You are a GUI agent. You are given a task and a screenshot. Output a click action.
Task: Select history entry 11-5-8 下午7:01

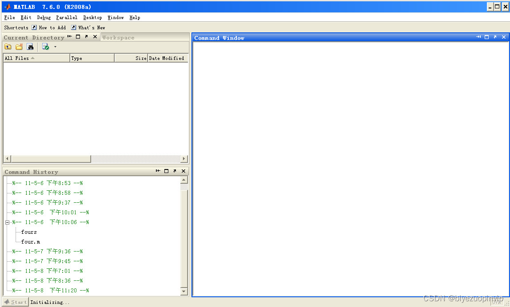(x=48, y=271)
